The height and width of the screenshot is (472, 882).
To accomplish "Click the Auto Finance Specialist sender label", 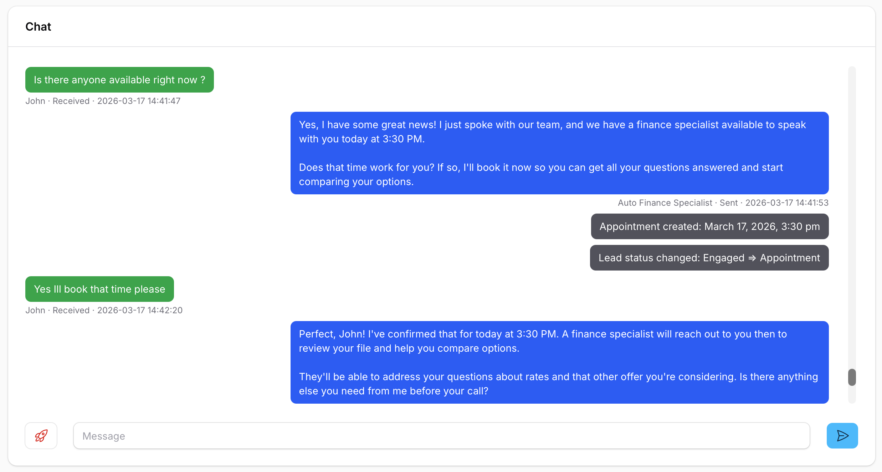I will [x=665, y=203].
